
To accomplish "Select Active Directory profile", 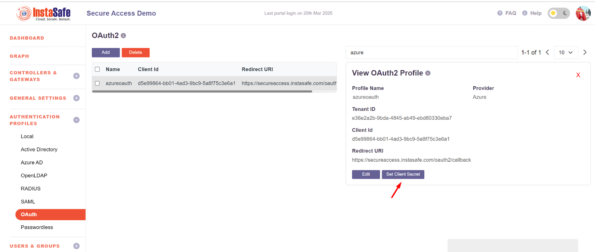I will 39,149.
